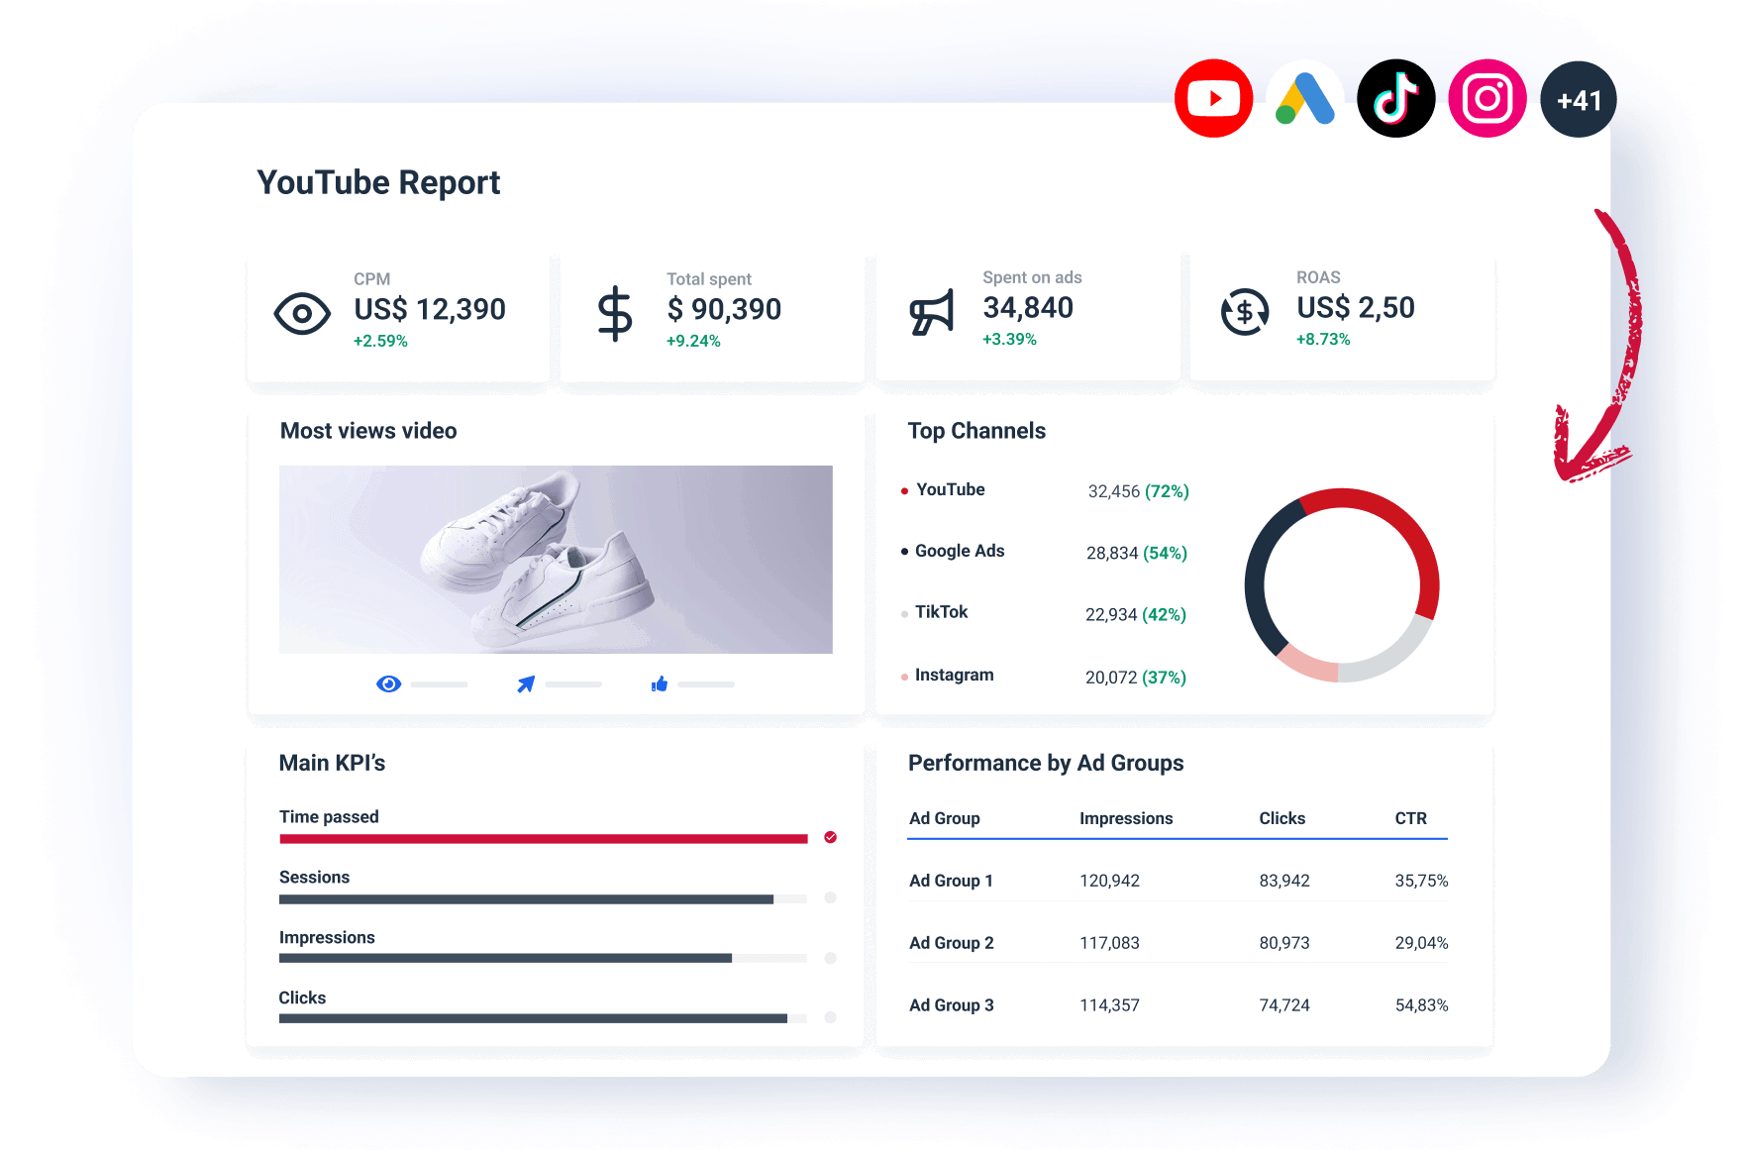Click the pink Instagram donut segment
1743x1154 pixels.
tap(1307, 667)
